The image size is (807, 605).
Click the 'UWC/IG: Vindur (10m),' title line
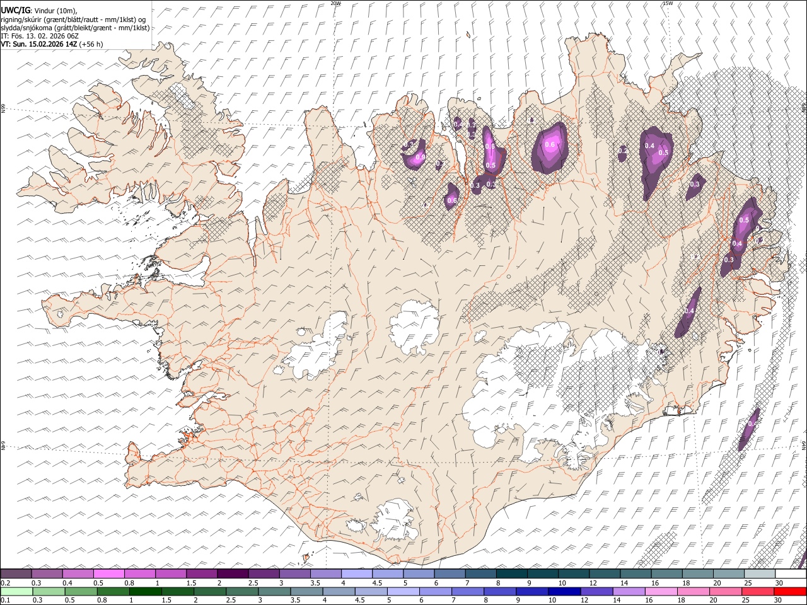pyautogui.click(x=38, y=10)
